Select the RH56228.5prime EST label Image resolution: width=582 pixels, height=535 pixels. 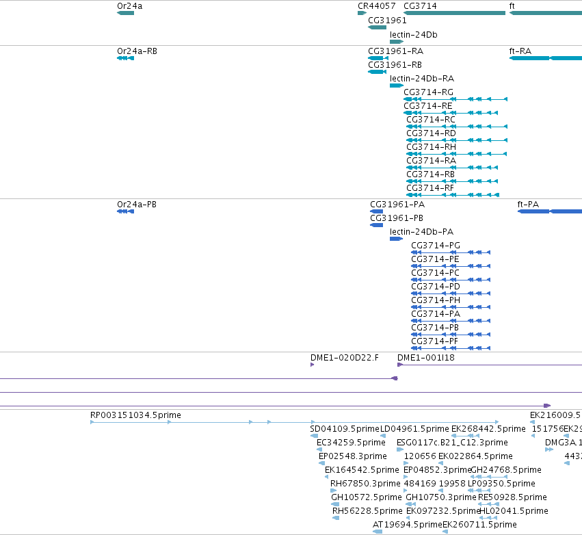(367, 512)
